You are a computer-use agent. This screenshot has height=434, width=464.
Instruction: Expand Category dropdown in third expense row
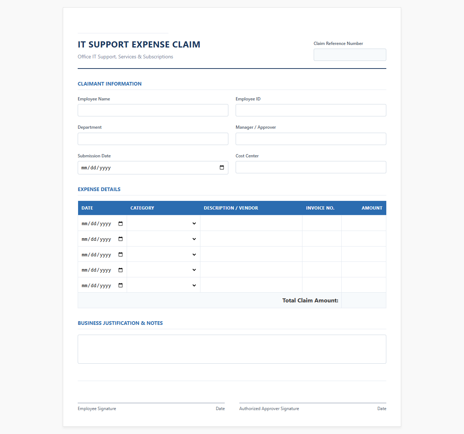click(x=163, y=255)
